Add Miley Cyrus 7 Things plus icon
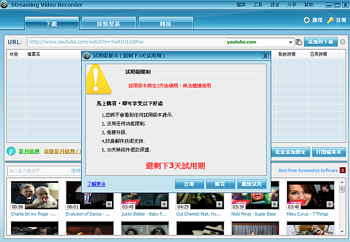Image resolution: width=350 pixels, height=242 pixels. tap(330, 204)
